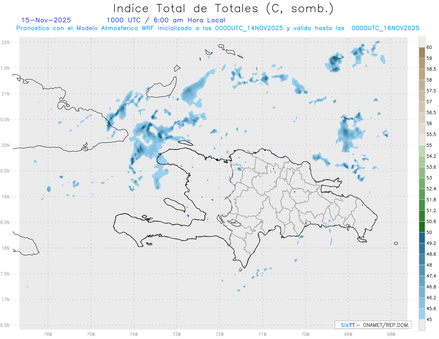Screen dimensions: 439x339
Task: Click the legend value '60'
Action: [x=430, y=47]
